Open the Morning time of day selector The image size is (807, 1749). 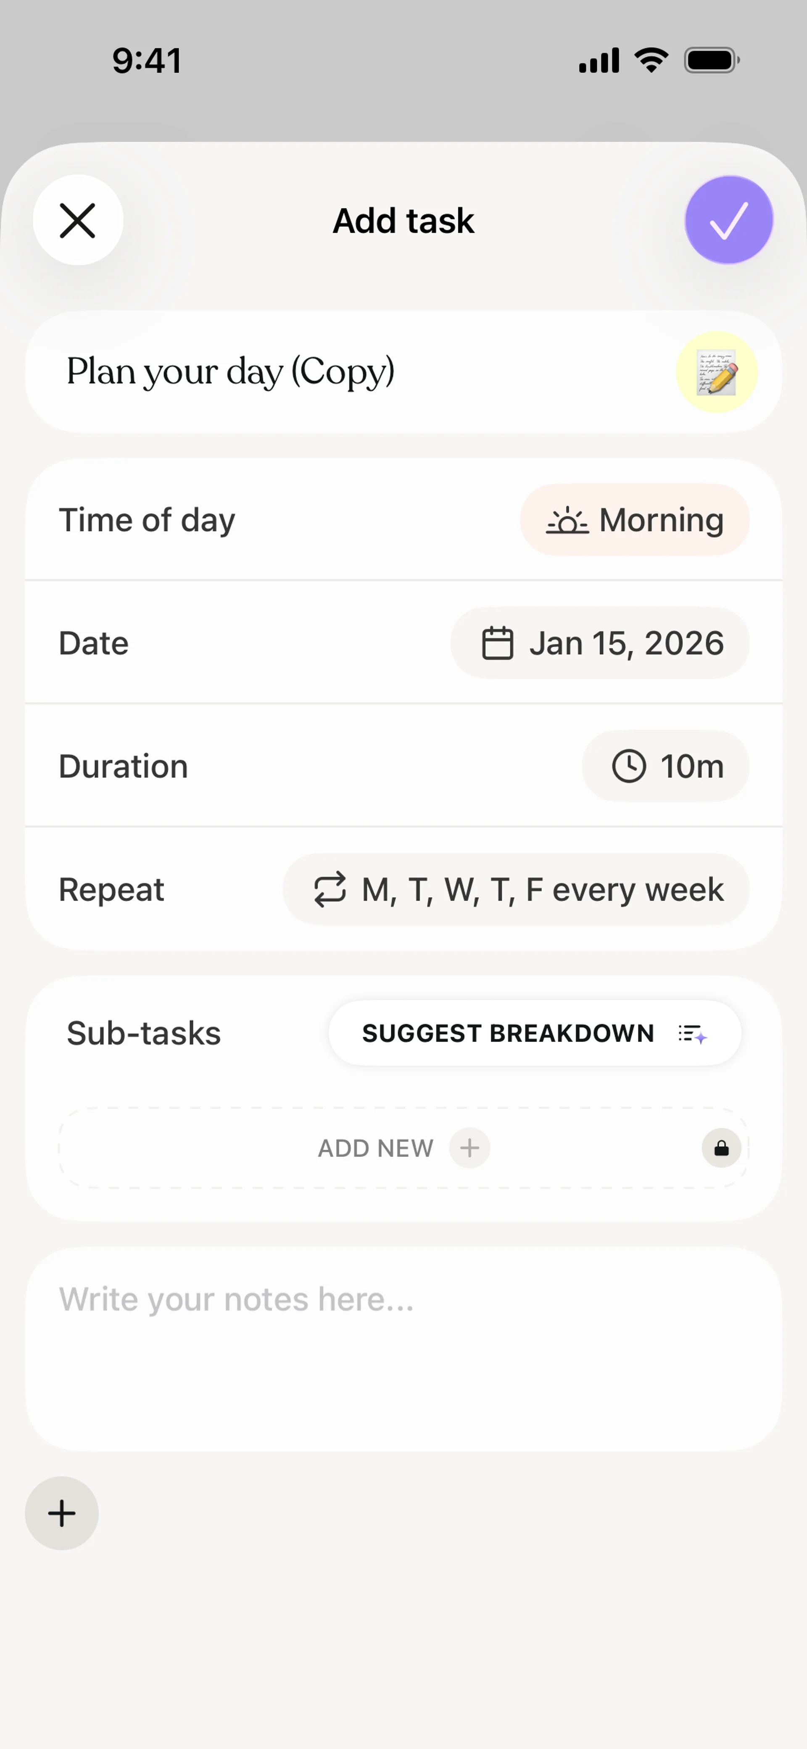(x=634, y=520)
